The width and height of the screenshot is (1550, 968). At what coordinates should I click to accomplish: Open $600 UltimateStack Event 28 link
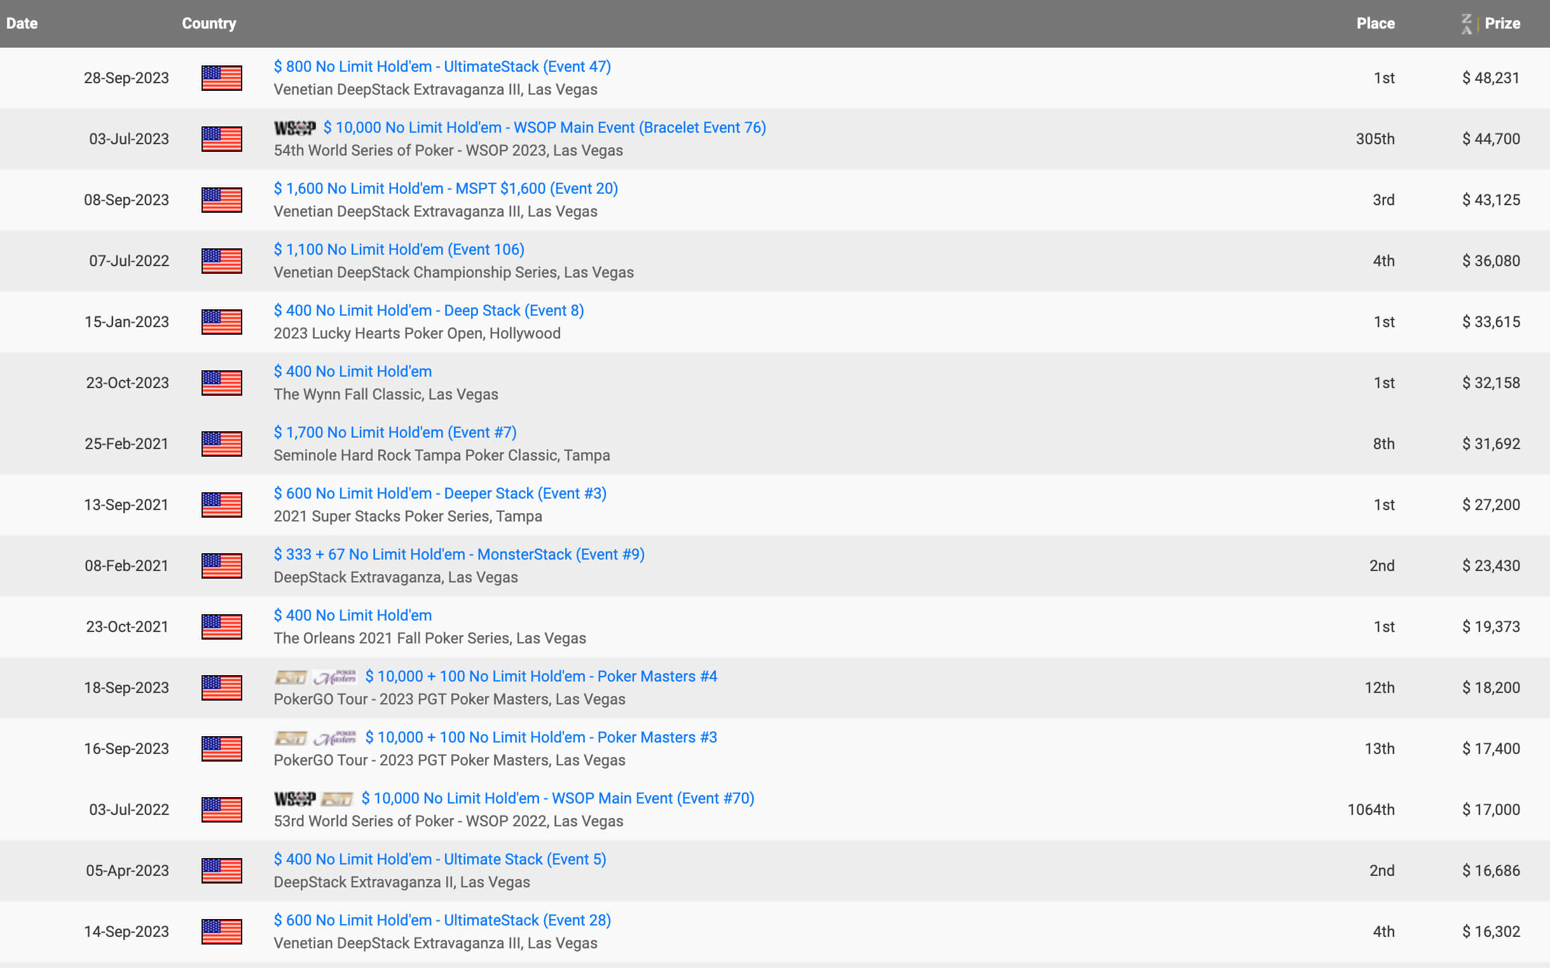pyautogui.click(x=442, y=920)
